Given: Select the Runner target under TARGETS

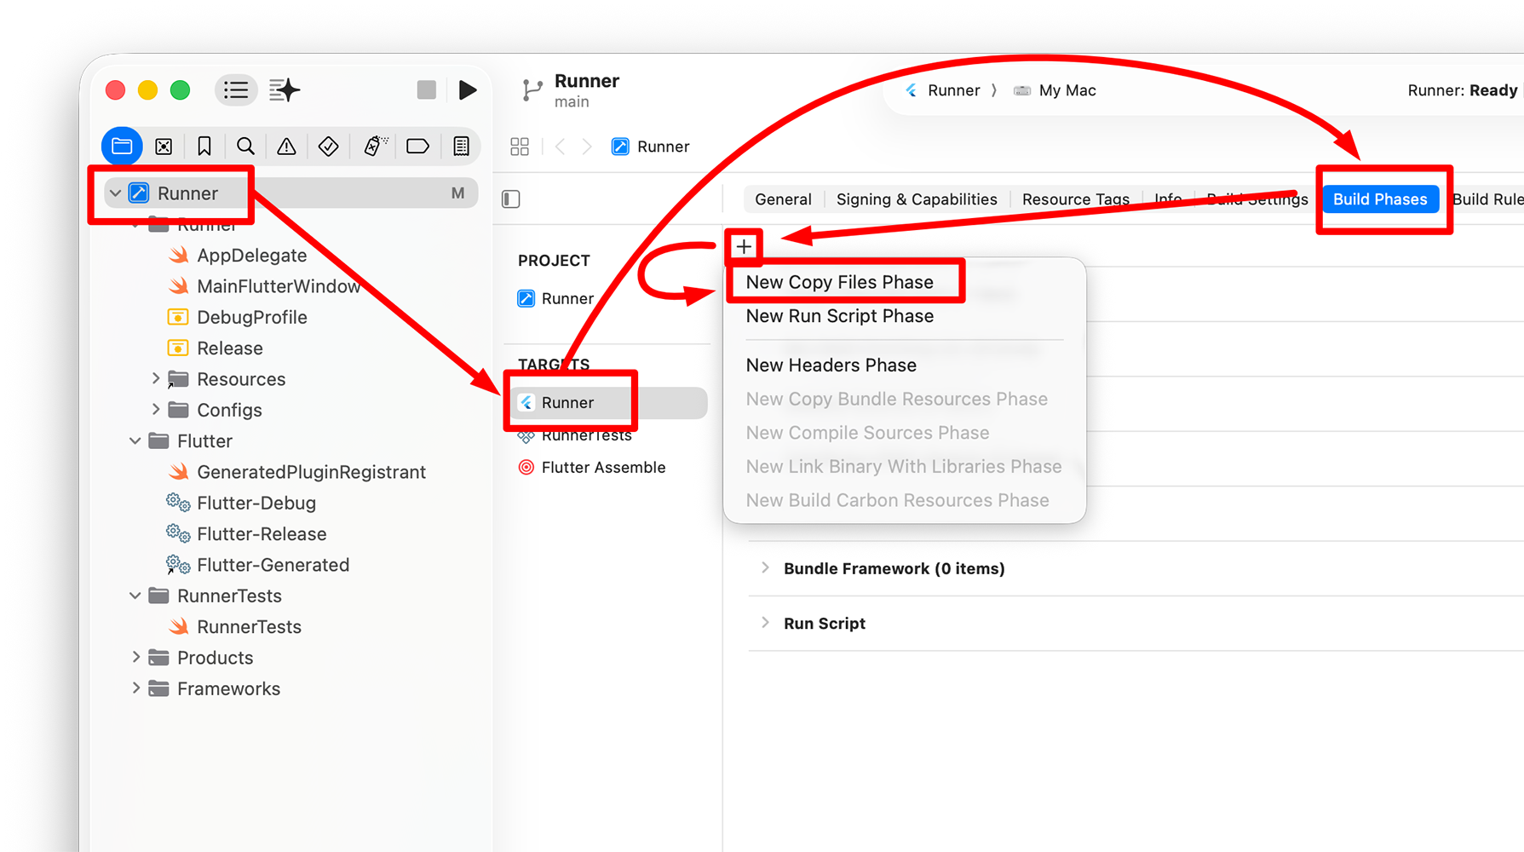Looking at the screenshot, I should 608,403.
